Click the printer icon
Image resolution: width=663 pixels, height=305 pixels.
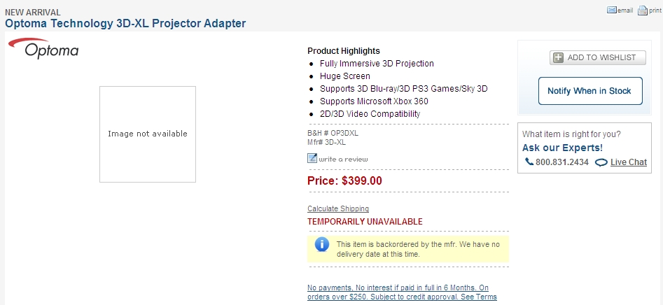(643, 10)
